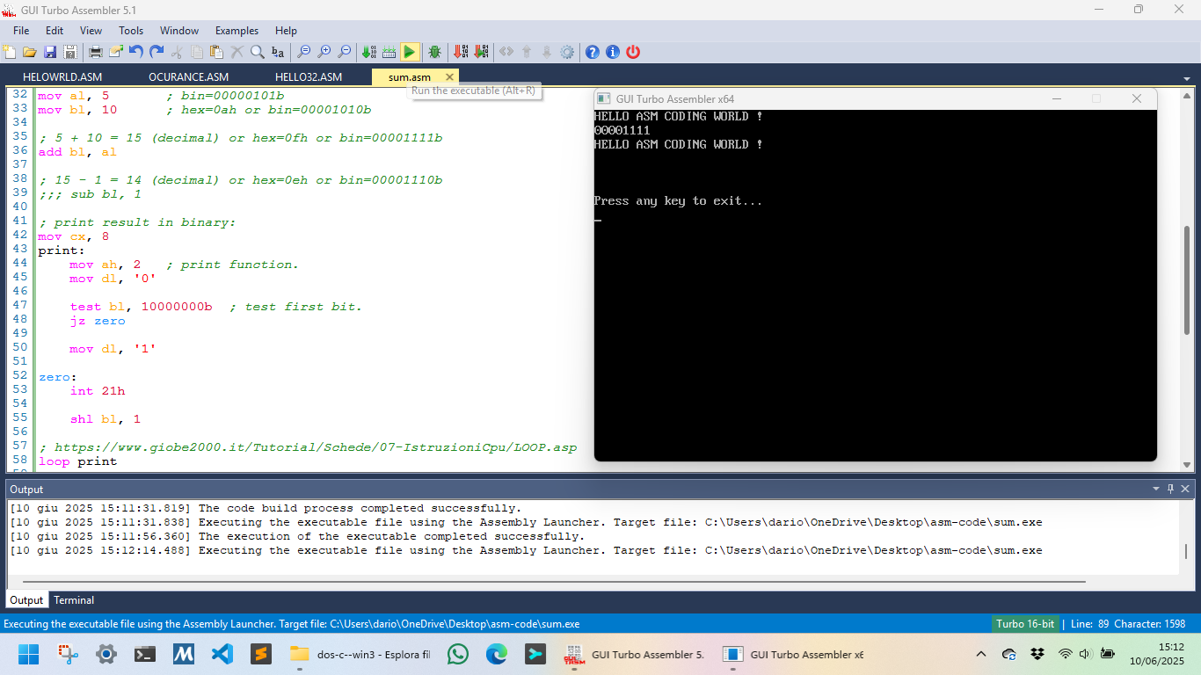The height and width of the screenshot is (675, 1201).
Task: Open a file using the folder icon
Action: 30,52
